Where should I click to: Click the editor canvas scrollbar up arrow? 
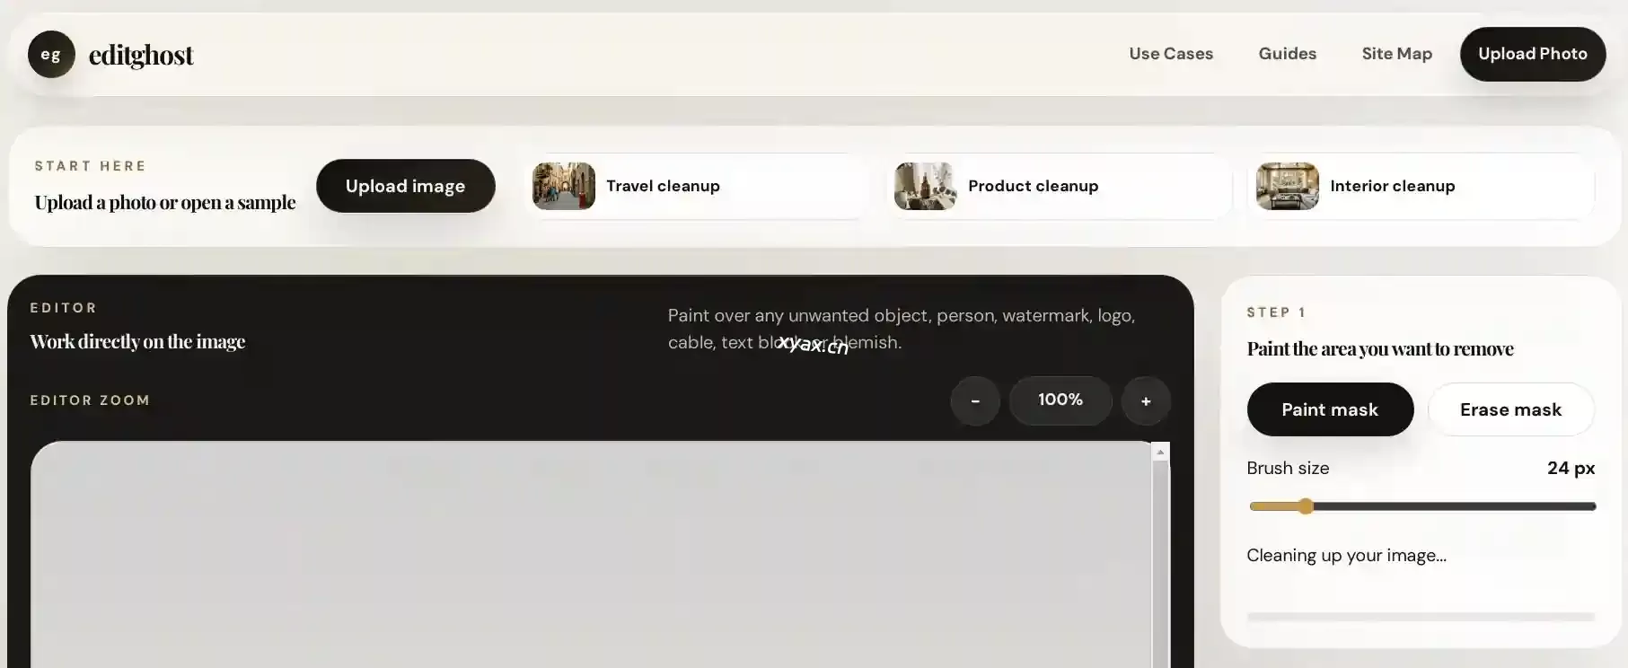1160,453
